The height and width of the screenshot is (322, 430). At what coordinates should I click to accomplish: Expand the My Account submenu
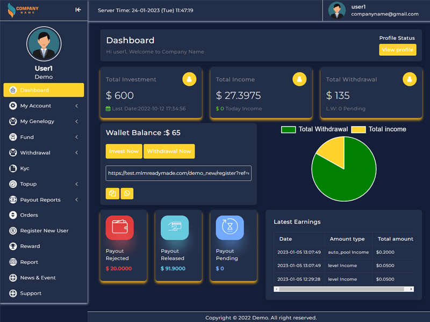pyautogui.click(x=44, y=106)
